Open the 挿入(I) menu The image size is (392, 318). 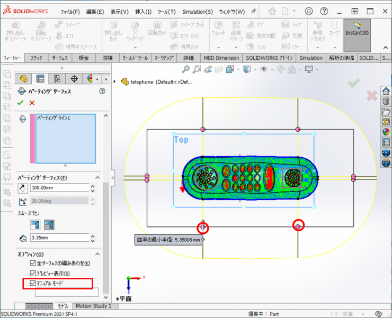(143, 12)
